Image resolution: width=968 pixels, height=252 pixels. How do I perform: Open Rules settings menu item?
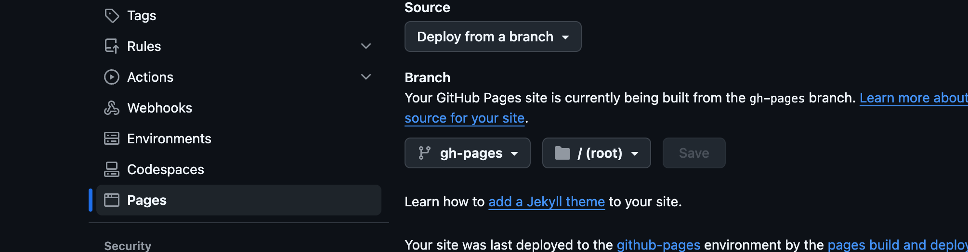point(239,46)
